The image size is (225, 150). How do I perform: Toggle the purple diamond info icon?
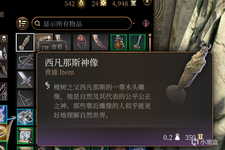point(146,23)
